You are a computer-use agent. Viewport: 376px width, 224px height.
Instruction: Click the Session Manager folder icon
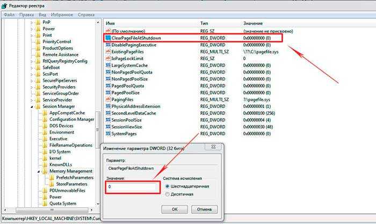pyautogui.click(x=38, y=106)
